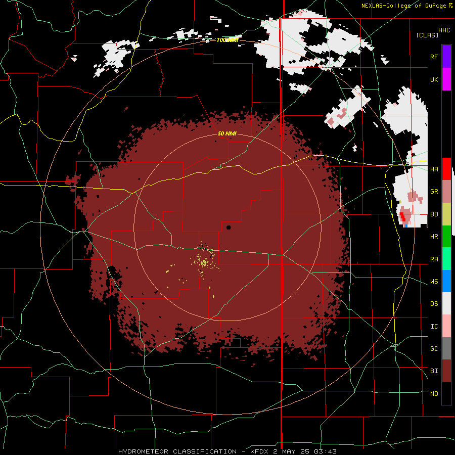Click the RF legend label
This screenshot has width=455, height=455.
[434, 57]
